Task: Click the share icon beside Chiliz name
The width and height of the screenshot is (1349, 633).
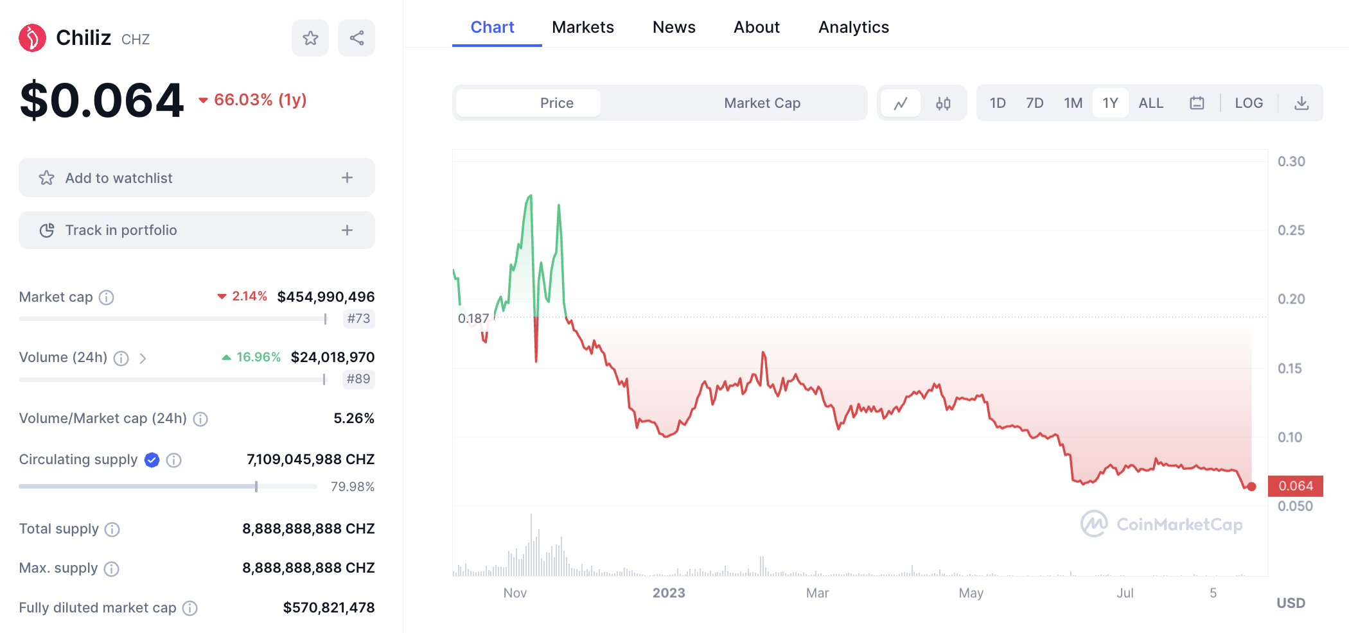Action: tap(357, 38)
